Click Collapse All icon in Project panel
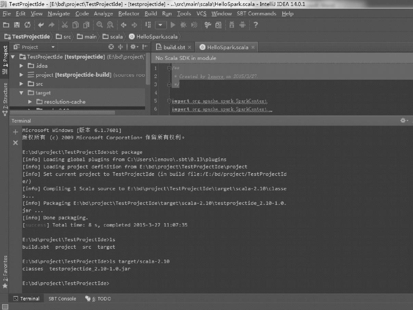 pyautogui.click(x=120, y=47)
